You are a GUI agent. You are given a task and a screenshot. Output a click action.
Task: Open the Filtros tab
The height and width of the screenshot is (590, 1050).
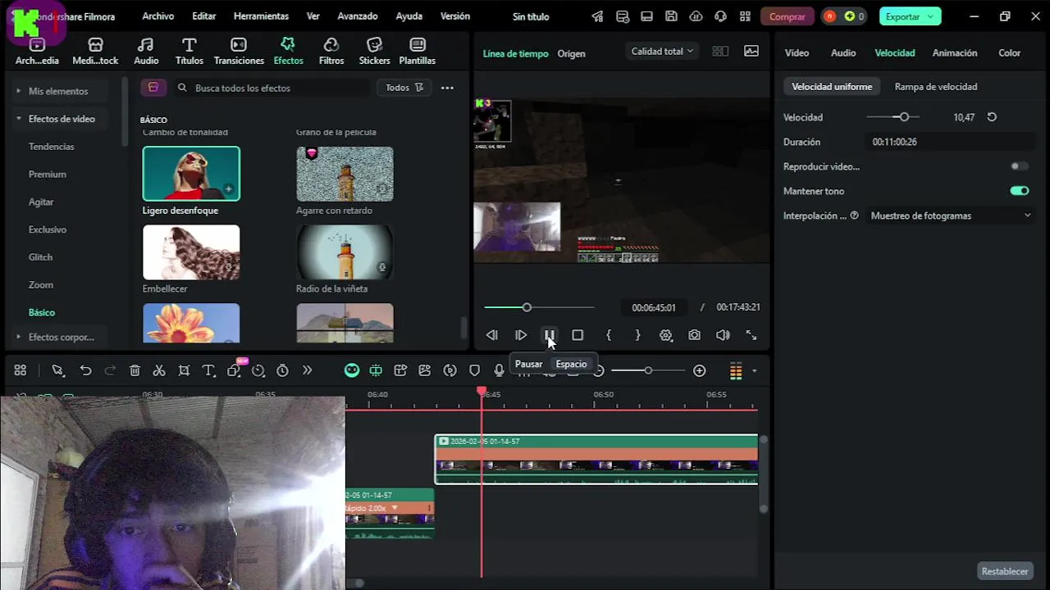click(331, 52)
